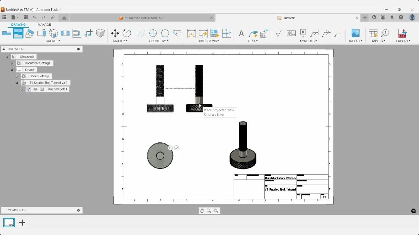Click the Comments panel options dot
Screen dimensions: 419x235
(x=78, y=210)
